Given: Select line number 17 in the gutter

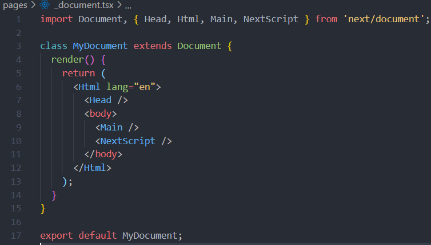Looking at the screenshot, I should [x=16, y=236].
